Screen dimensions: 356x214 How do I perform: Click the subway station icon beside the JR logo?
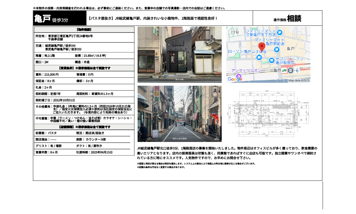click(291, 71)
